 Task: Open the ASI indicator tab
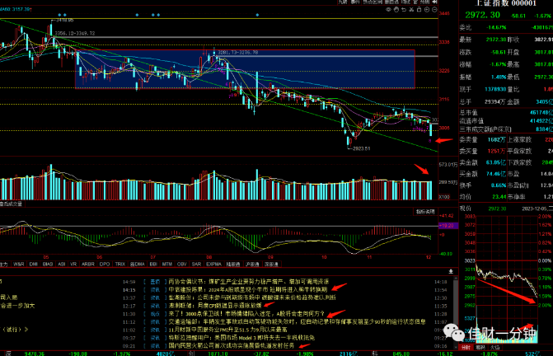tap(62, 264)
